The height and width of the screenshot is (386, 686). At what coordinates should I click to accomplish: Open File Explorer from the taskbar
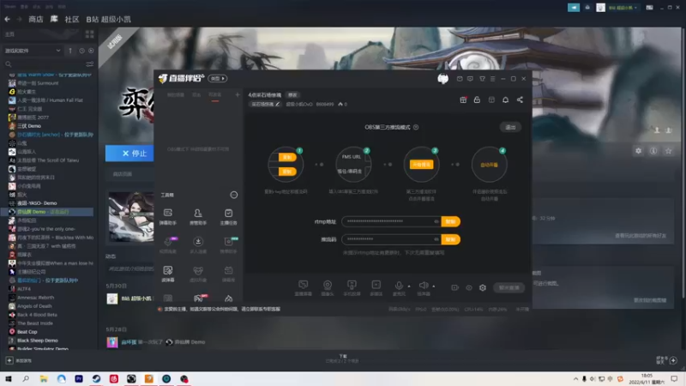pyautogui.click(x=44, y=378)
